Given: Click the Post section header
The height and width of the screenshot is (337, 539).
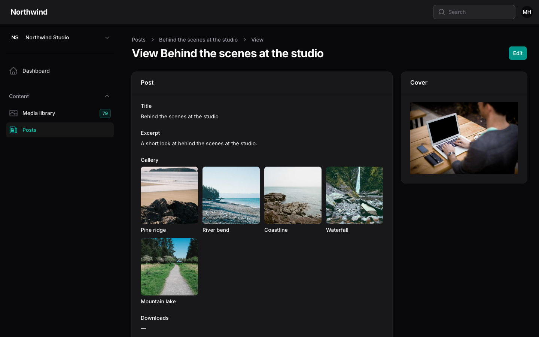Looking at the screenshot, I should 262,82.
